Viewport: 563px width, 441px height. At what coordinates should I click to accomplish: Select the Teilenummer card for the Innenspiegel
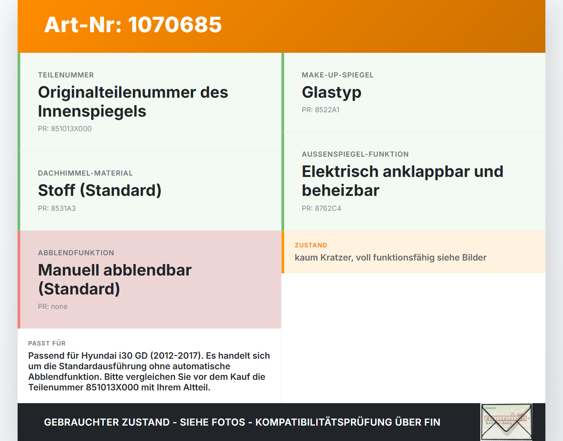(x=150, y=102)
